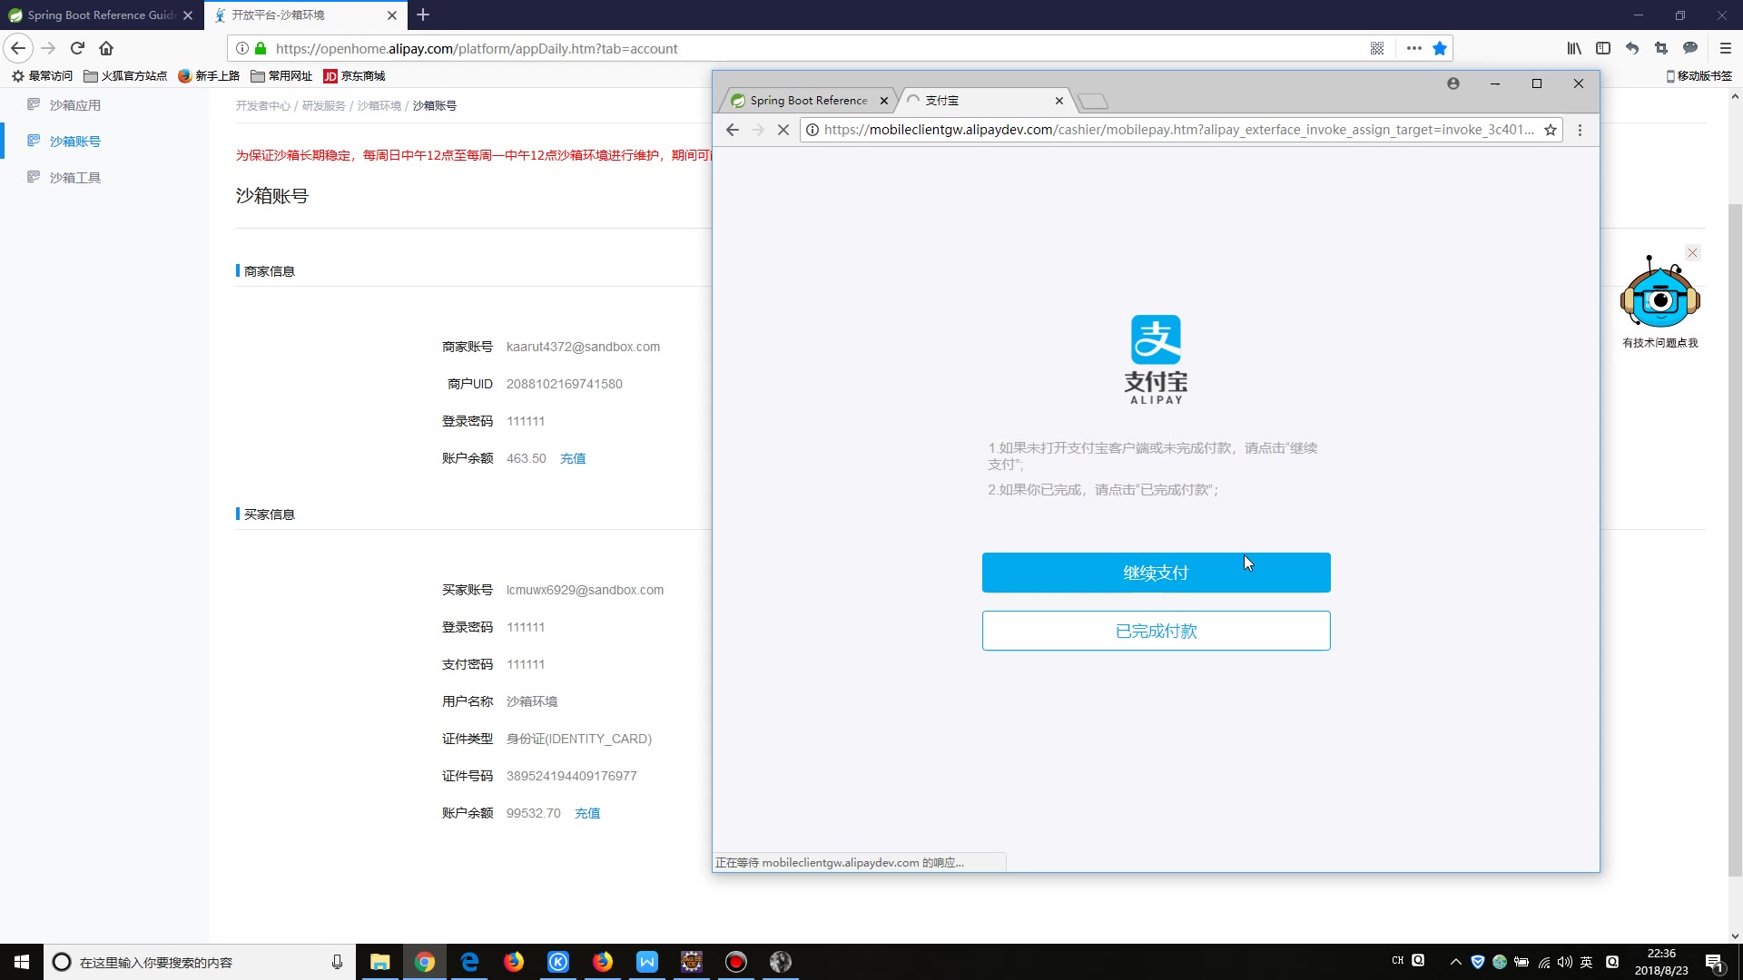Go to Firefox home page icon
This screenshot has width=1743, height=980.
coord(106,48)
